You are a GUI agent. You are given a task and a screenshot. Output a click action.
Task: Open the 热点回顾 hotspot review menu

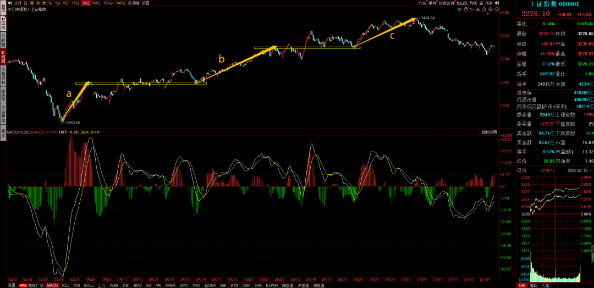pyautogui.click(x=447, y=3)
